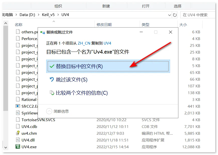Sort by 类型 column header
Image resolution: width=218 pixels, height=155 pixels.
click(146, 25)
